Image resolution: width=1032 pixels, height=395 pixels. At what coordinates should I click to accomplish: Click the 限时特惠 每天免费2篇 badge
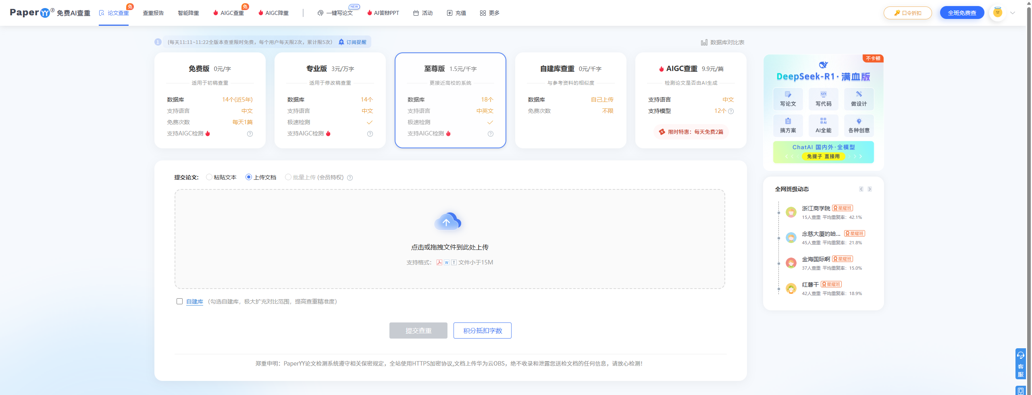[691, 132]
